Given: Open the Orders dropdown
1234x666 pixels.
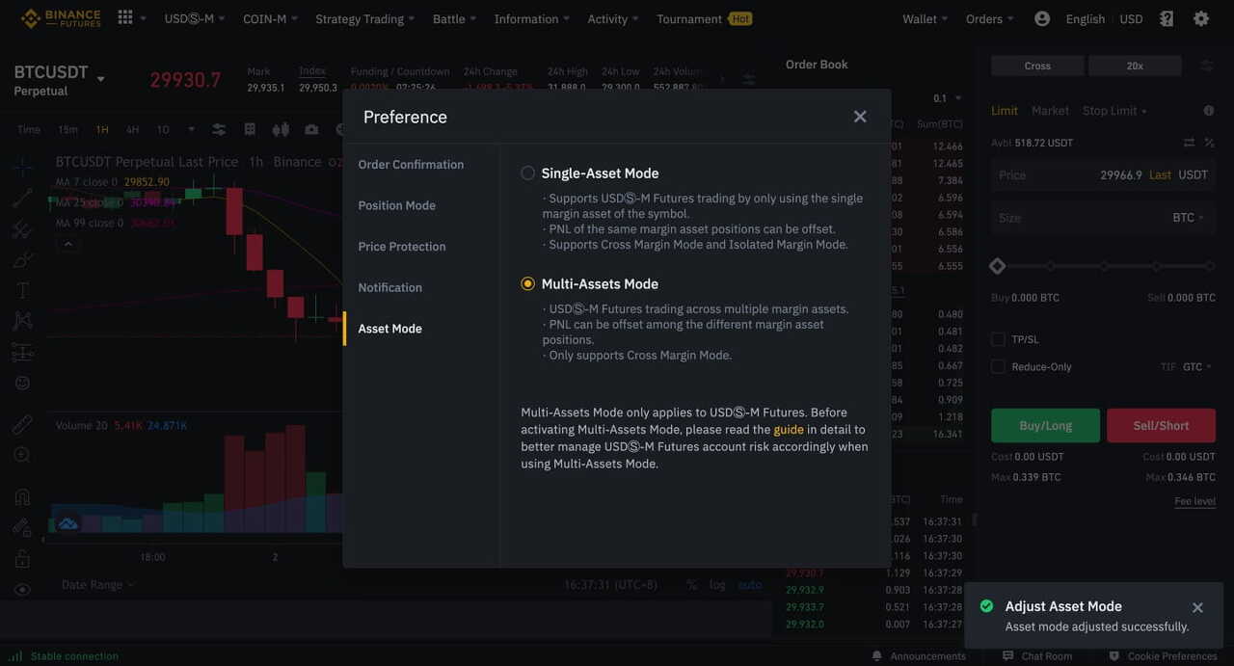Looking at the screenshot, I should click(x=989, y=18).
